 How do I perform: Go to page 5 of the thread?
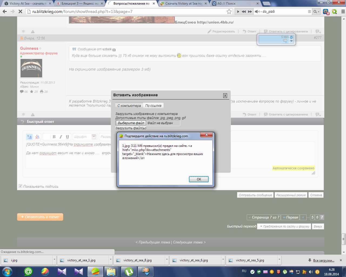tap(312, 217)
